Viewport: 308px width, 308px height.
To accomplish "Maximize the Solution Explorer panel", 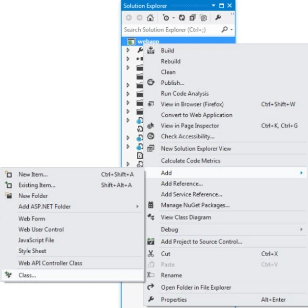I will coord(221,6).
